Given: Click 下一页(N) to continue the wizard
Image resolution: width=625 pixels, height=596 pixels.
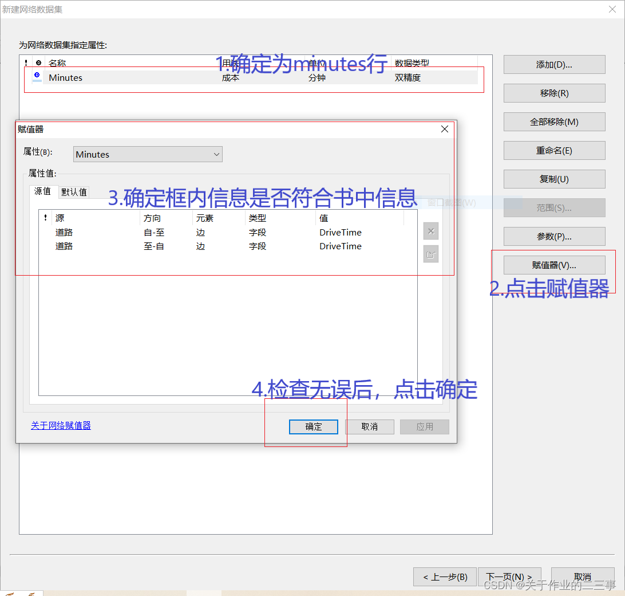Looking at the screenshot, I should [509, 577].
